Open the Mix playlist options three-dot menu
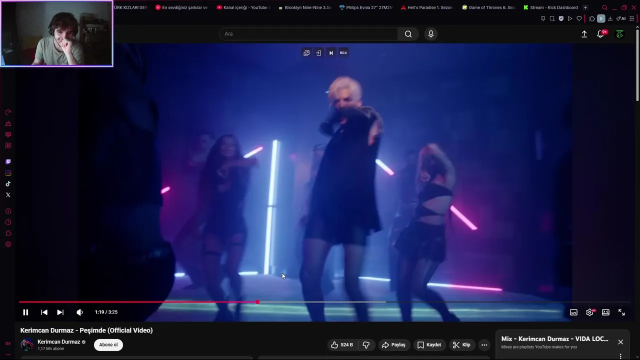 tap(620, 356)
